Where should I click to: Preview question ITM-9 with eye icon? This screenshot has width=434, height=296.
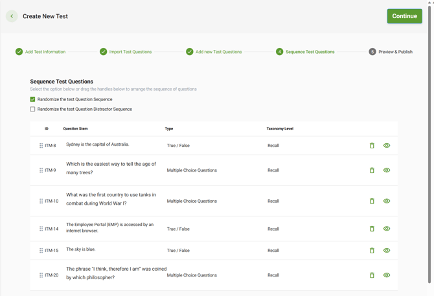click(387, 170)
